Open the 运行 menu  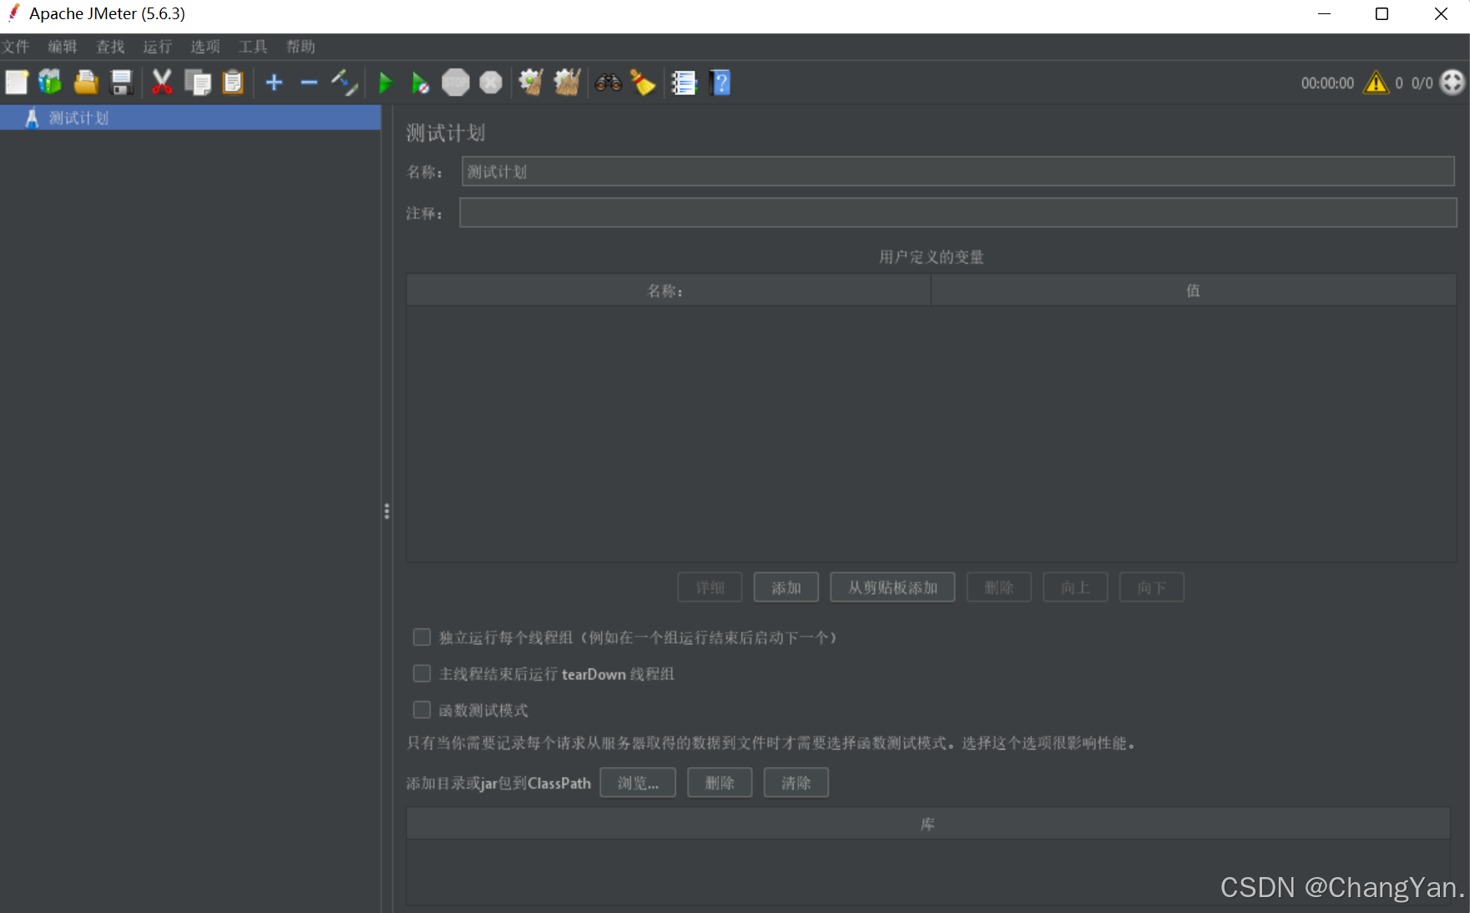pyautogui.click(x=158, y=47)
